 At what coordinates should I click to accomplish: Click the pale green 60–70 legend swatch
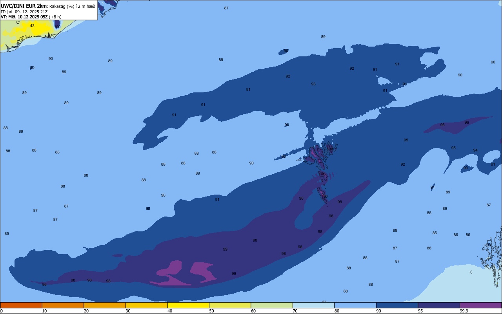coord(272,305)
